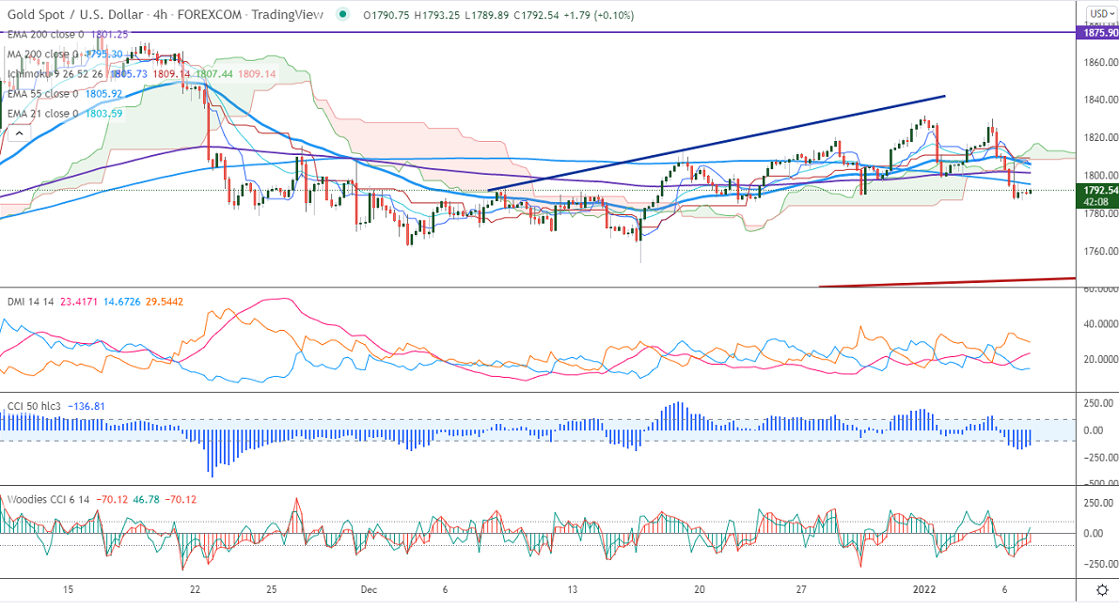Click the high value H1793.25 in header

(436, 15)
